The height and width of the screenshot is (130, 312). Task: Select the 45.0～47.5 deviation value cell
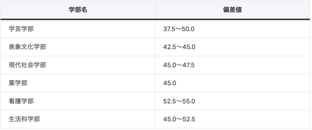[x=179, y=65]
